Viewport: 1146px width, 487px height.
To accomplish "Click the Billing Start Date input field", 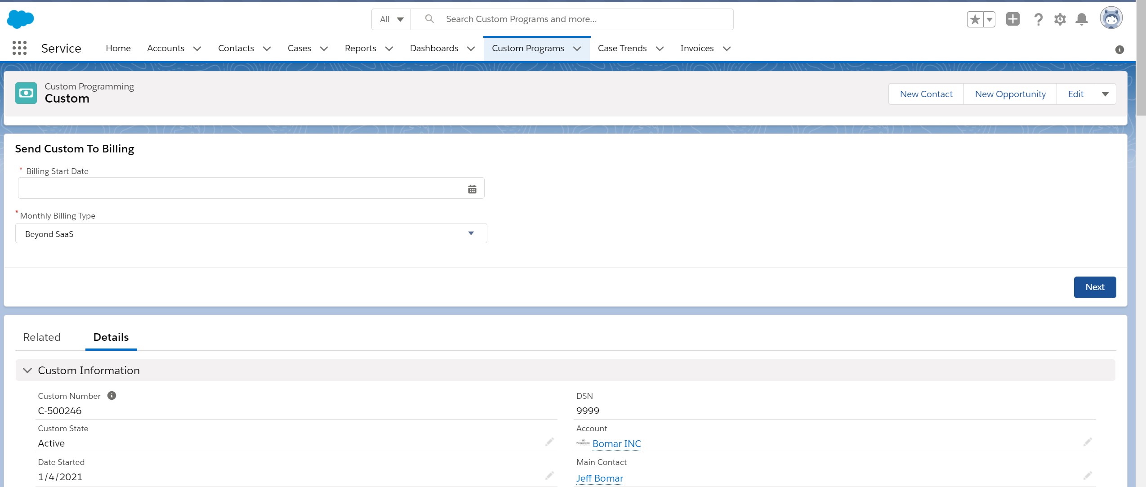I will [x=241, y=188].
